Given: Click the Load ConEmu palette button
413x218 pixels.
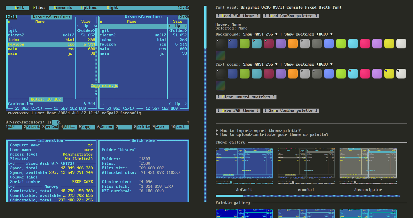Looking at the screenshot, I should click(291, 16).
